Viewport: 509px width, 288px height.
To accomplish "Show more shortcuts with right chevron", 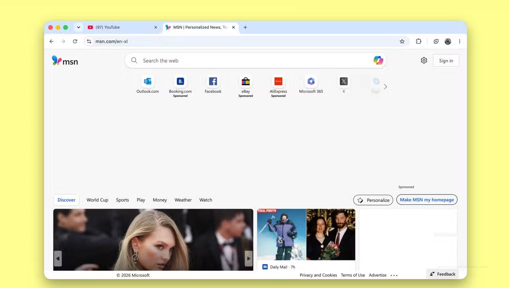I will point(385,87).
